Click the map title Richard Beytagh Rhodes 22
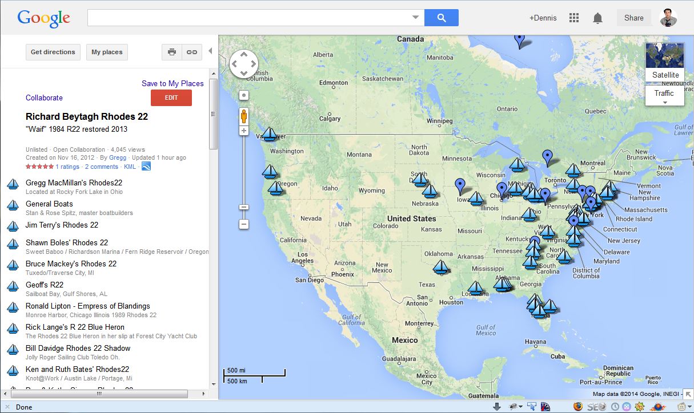 [x=87, y=116]
